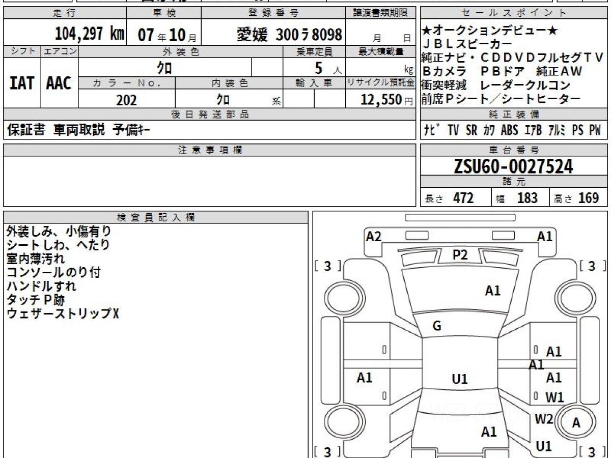Click the note ウェザーストリップX
The image size is (611, 458).
[x=63, y=313]
